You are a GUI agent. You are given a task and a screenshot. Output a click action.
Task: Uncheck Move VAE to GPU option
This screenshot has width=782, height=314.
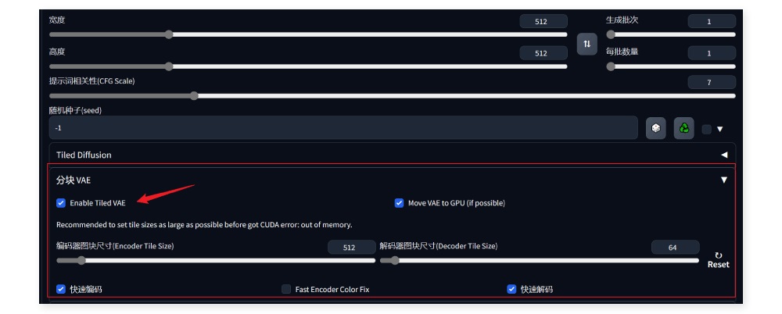click(x=399, y=203)
